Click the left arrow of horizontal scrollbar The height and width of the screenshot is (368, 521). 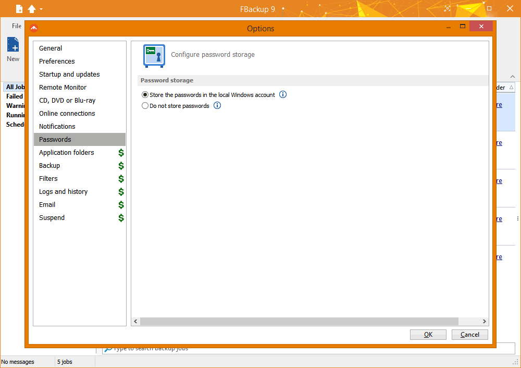135,322
